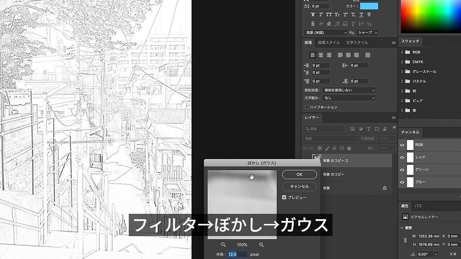This screenshot has width=461, height=259.
Task: Zoom out the Gaussian blur preview
Action: coord(223,244)
